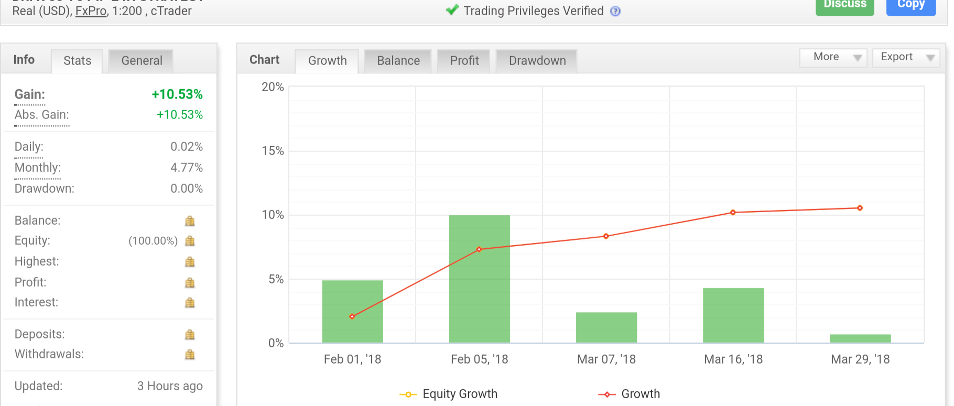The image size is (954, 406).
Task: Click the Profit lock icon
Action: pos(190,283)
